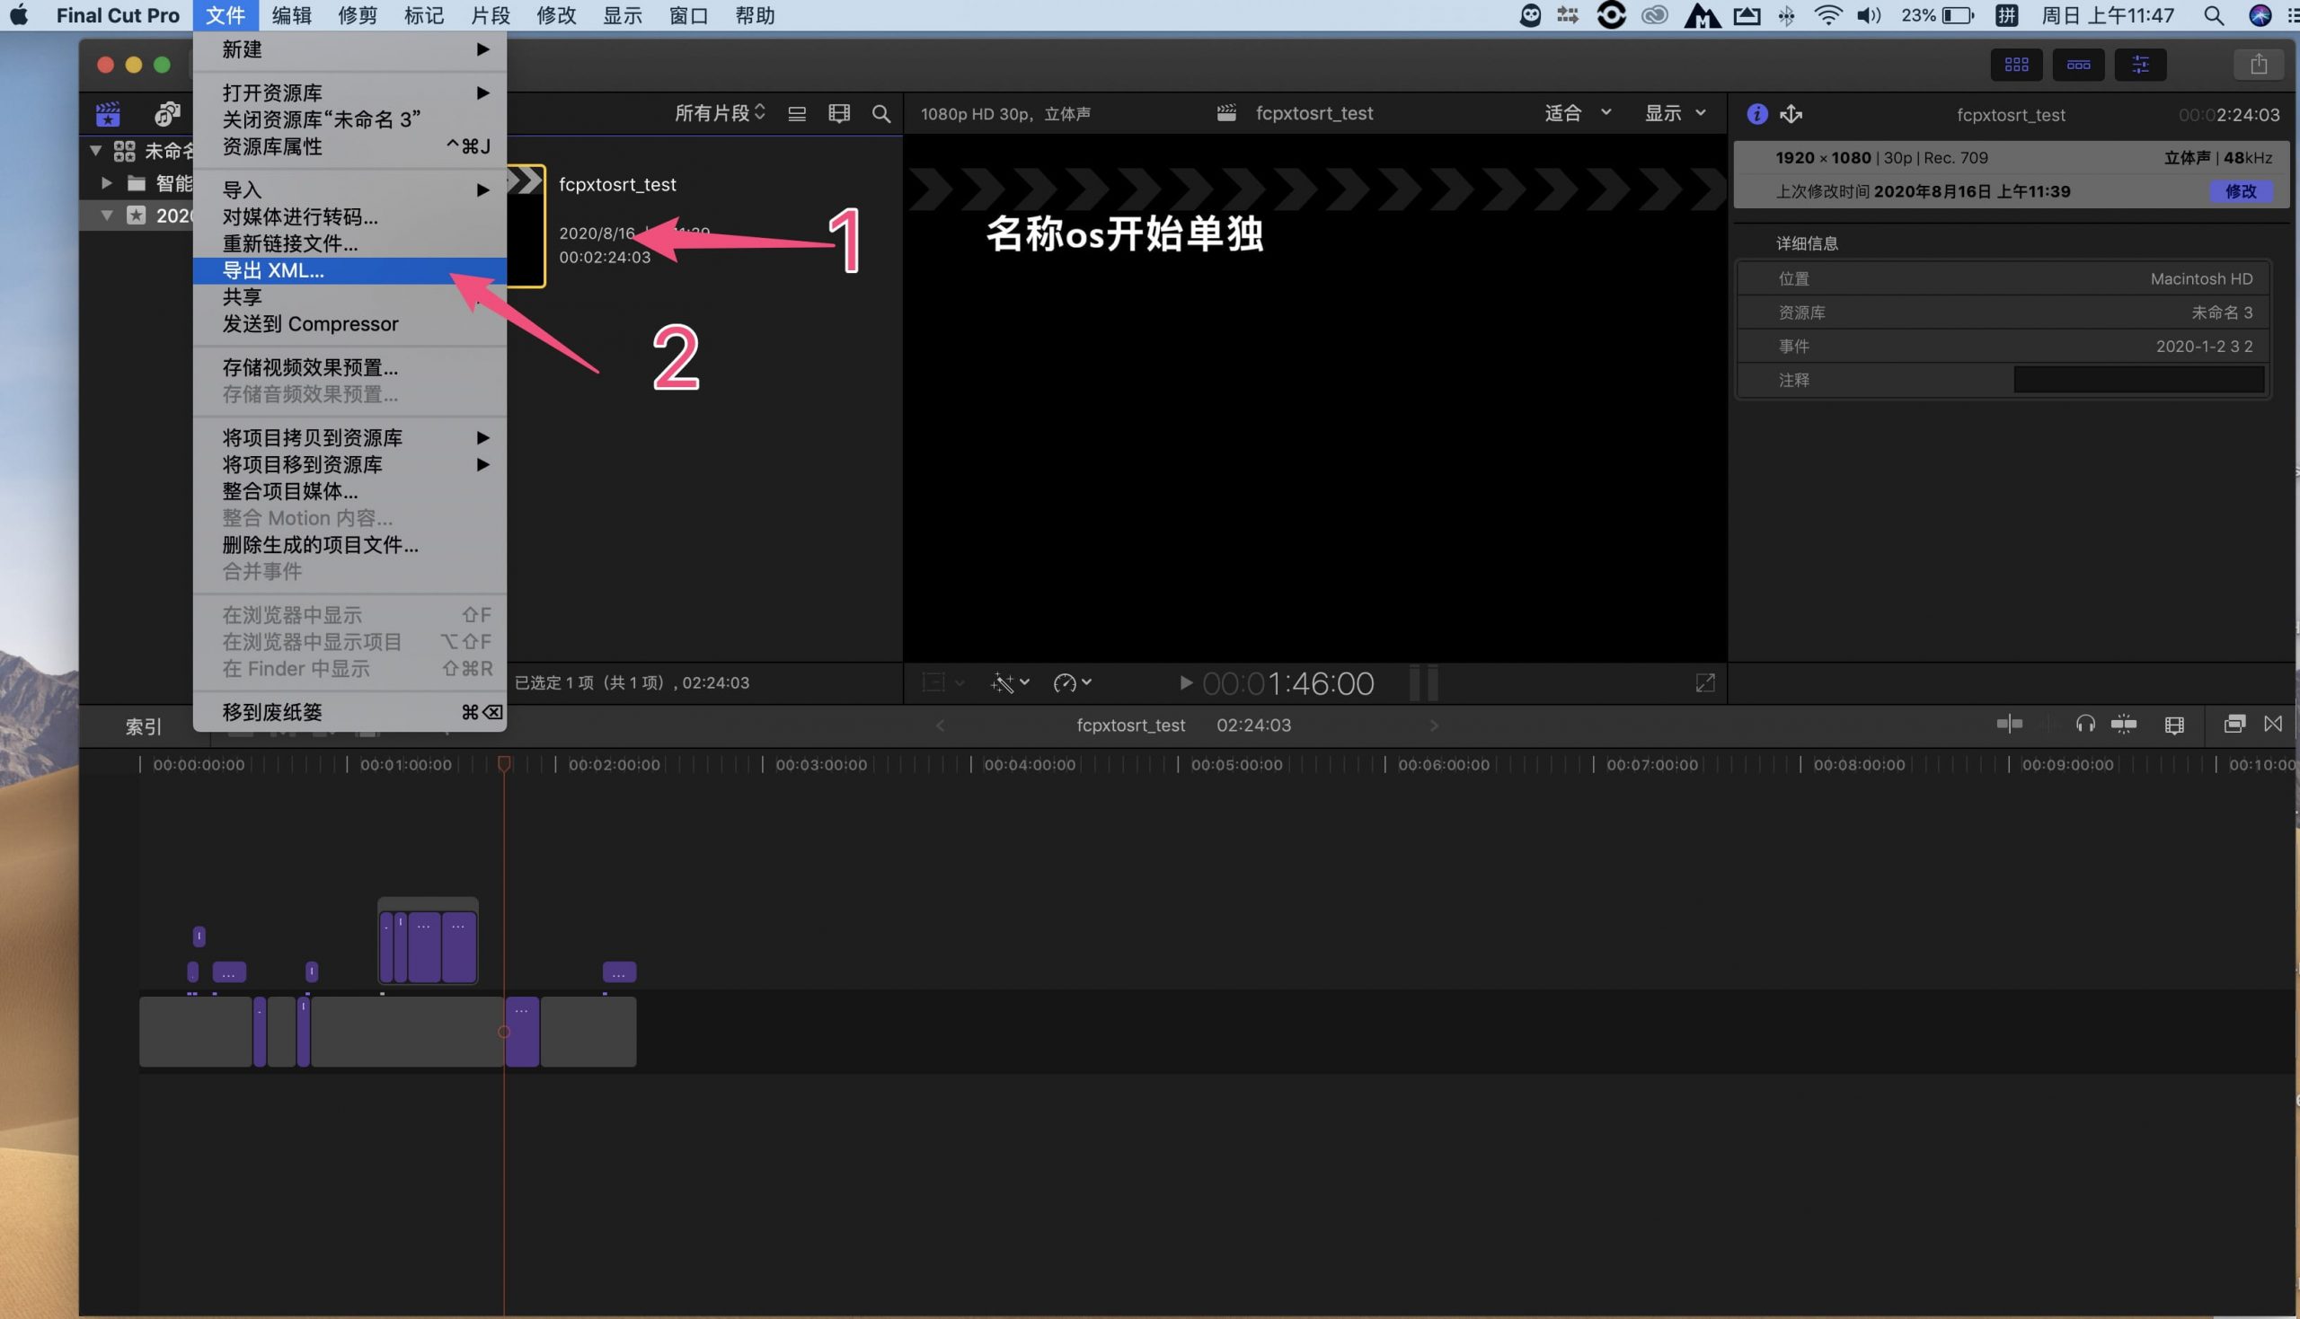Open the headphones solo icon in timeline
2300x1319 pixels.
point(2085,724)
